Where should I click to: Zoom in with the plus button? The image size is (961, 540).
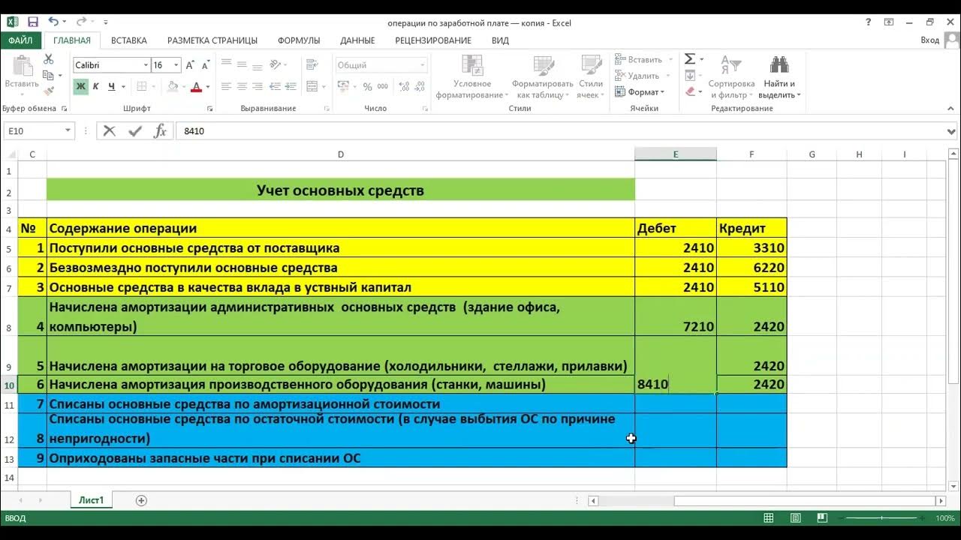923,518
